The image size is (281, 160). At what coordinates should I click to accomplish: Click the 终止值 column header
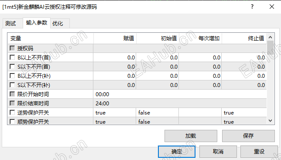(244, 38)
